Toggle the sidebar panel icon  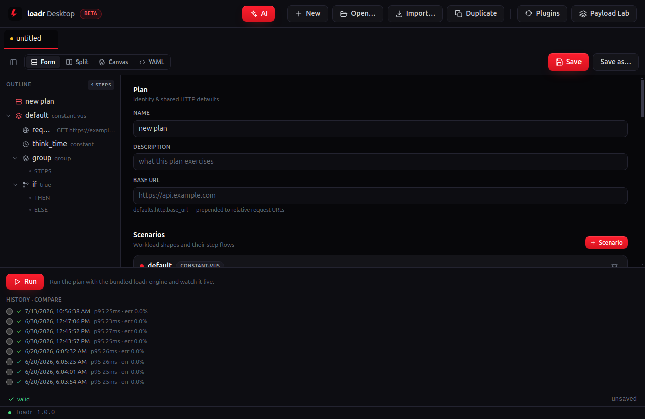coord(14,62)
